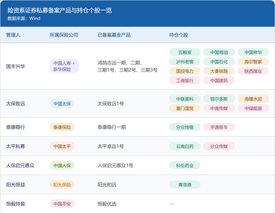Click the dash in 恒毅持盈 holdings cell

click(x=172, y=204)
